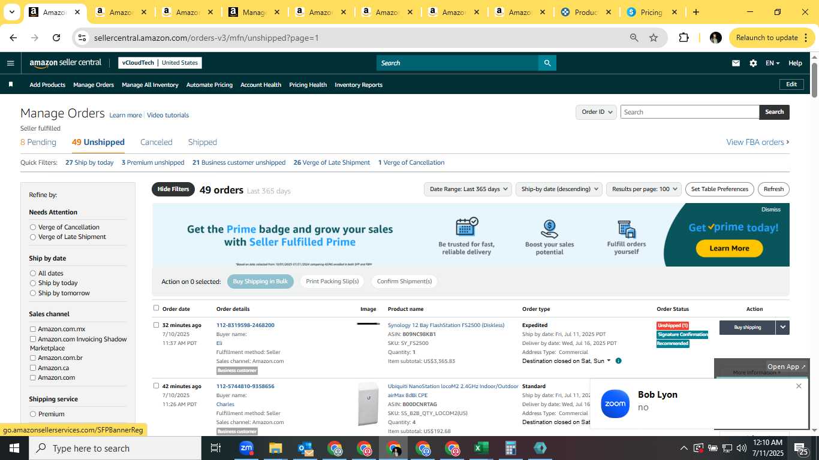Select Ship by today radio button
The width and height of the screenshot is (819, 460).
(x=33, y=283)
